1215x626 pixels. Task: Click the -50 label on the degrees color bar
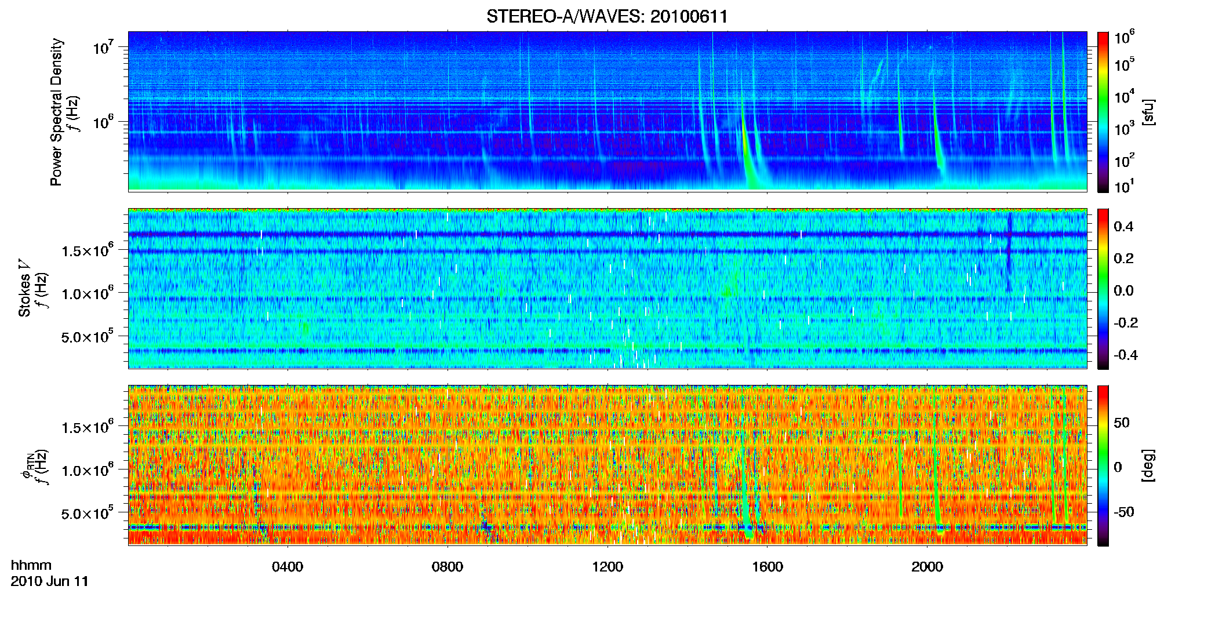point(1124,512)
